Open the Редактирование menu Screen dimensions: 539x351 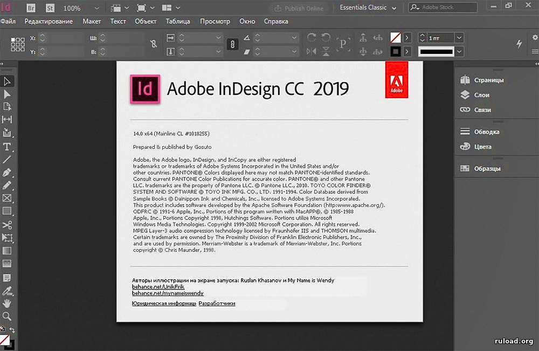point(49,22)
